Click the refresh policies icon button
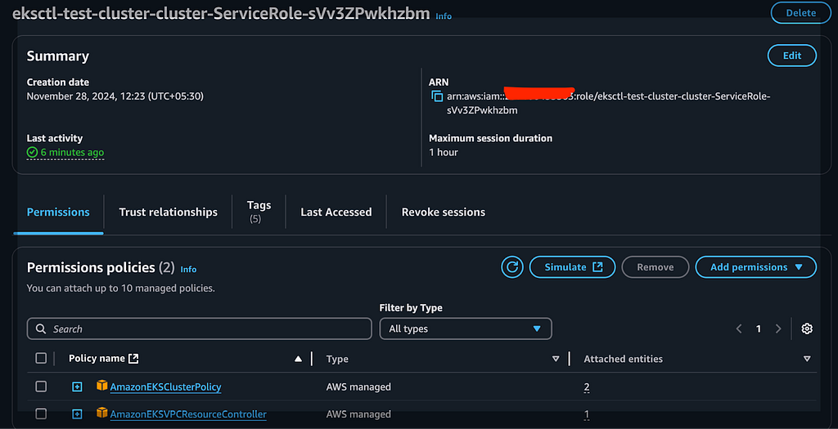 (512, 267)
